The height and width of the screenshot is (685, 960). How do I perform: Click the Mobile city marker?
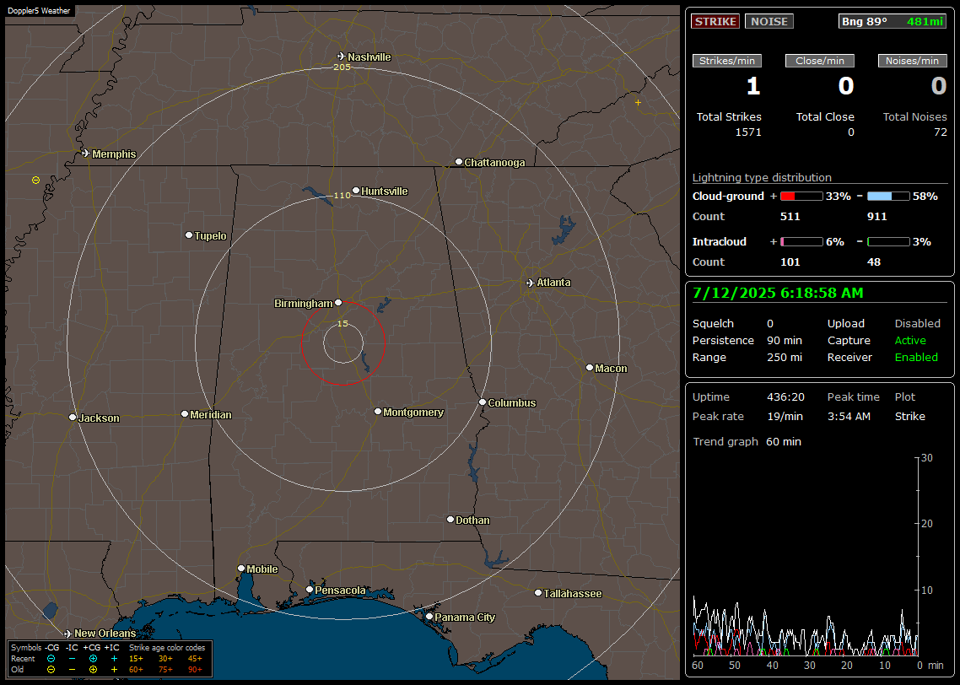coord(241,568)
